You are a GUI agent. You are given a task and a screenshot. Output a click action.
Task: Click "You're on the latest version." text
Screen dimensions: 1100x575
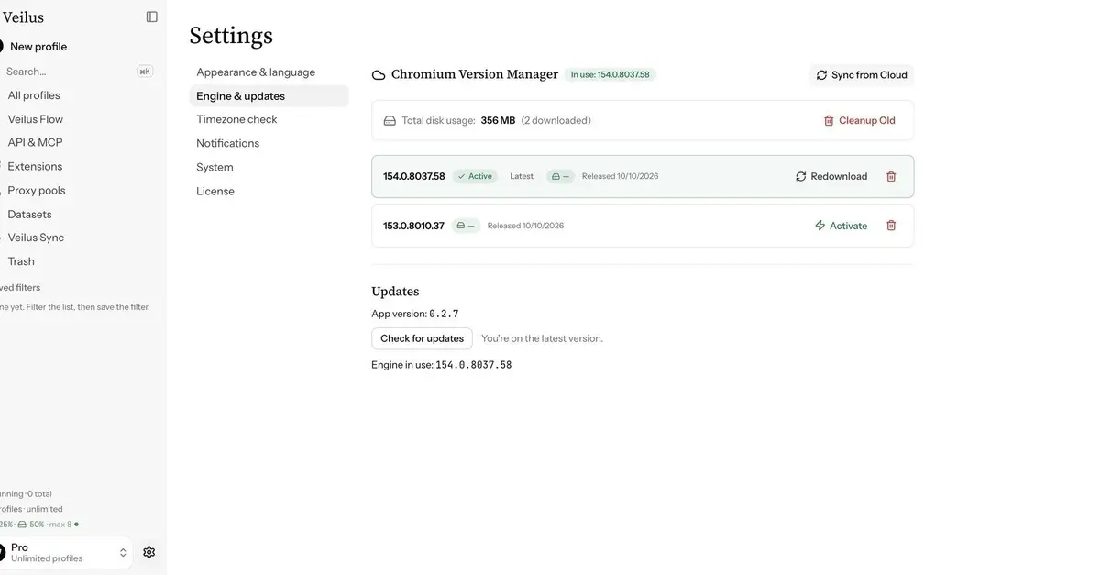pyautogui.click(x=543, y=338)
